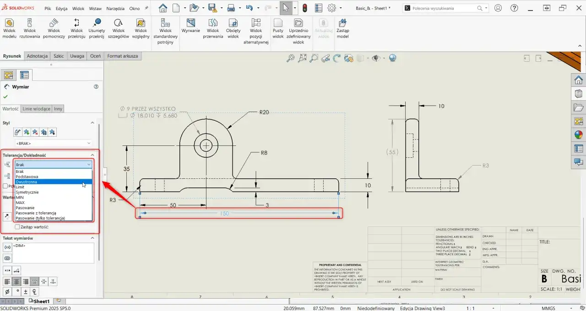Open the Narzędzia menu

point(115,9)
